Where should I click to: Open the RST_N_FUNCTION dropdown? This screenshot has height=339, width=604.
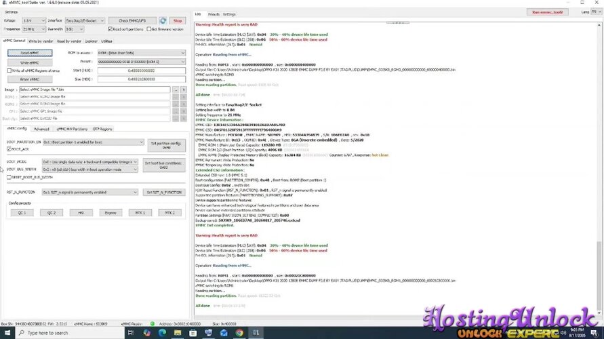click(x=89, y=193)
